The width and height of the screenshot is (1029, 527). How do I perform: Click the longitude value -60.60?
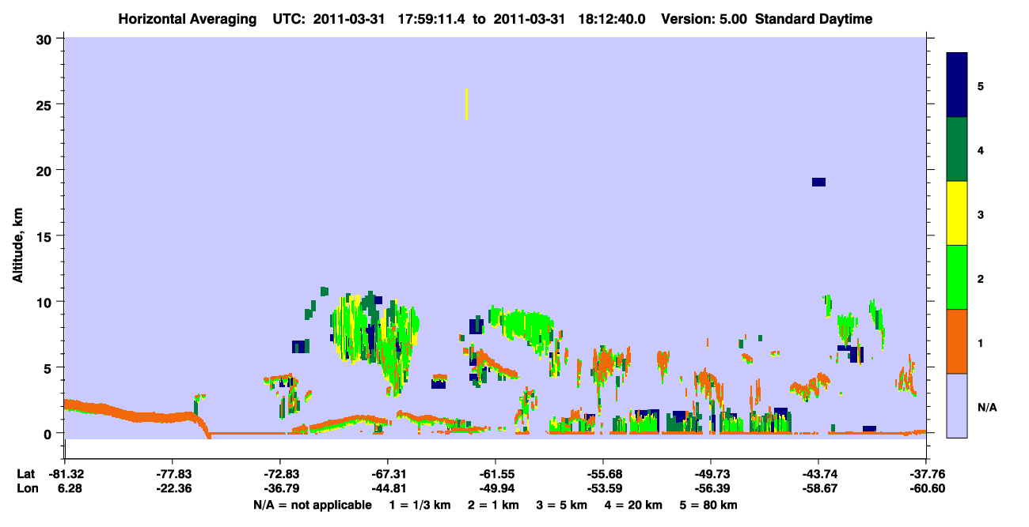[x=926, y=488]
